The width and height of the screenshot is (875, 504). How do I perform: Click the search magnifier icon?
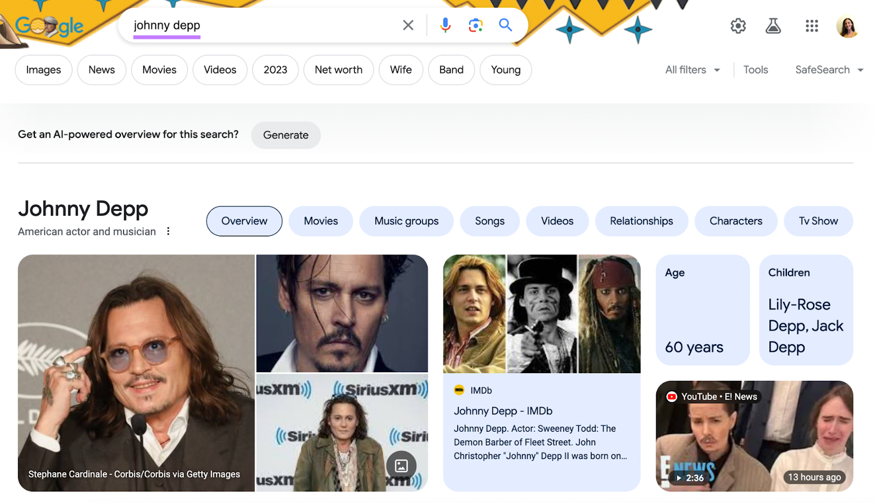[x=505, y=25]
